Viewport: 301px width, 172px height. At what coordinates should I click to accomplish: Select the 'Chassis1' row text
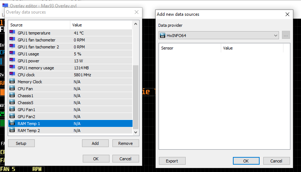click(x=25, y=96)
